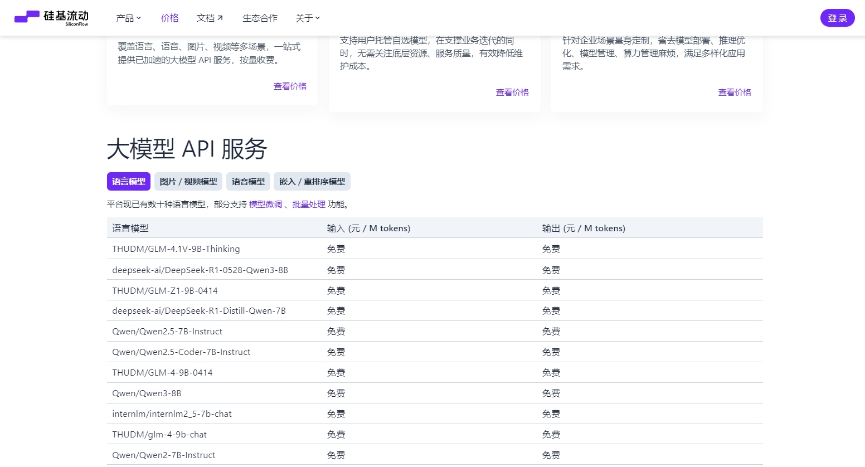Click output 免费 cell for THUDM/glm-4-9b-chat
The width and height of the screenshot is (865, 467).
pyautogui.click(x=551, y=435)
